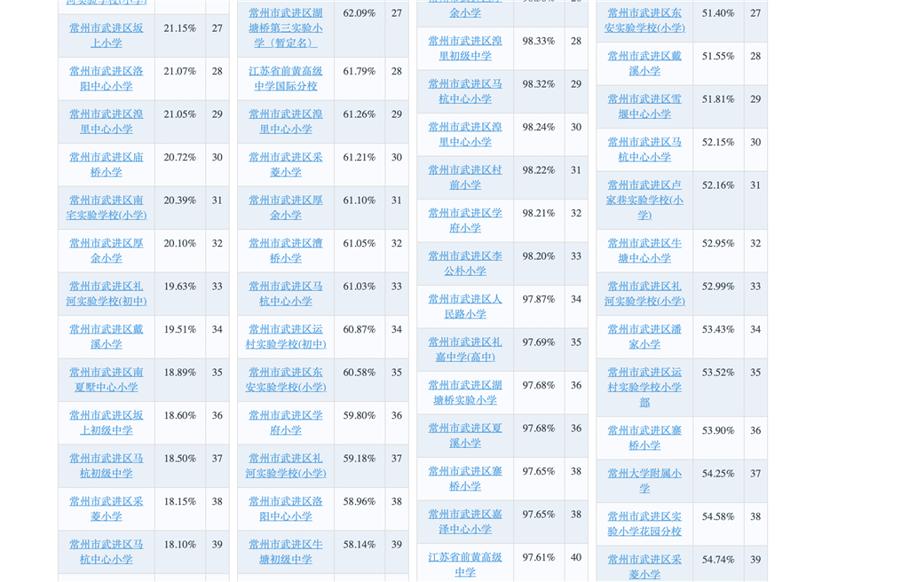Open the 常州市武进区李公朴小学 link
The width and height of the screenshot is (909, 582).
(x=465, y=263)
